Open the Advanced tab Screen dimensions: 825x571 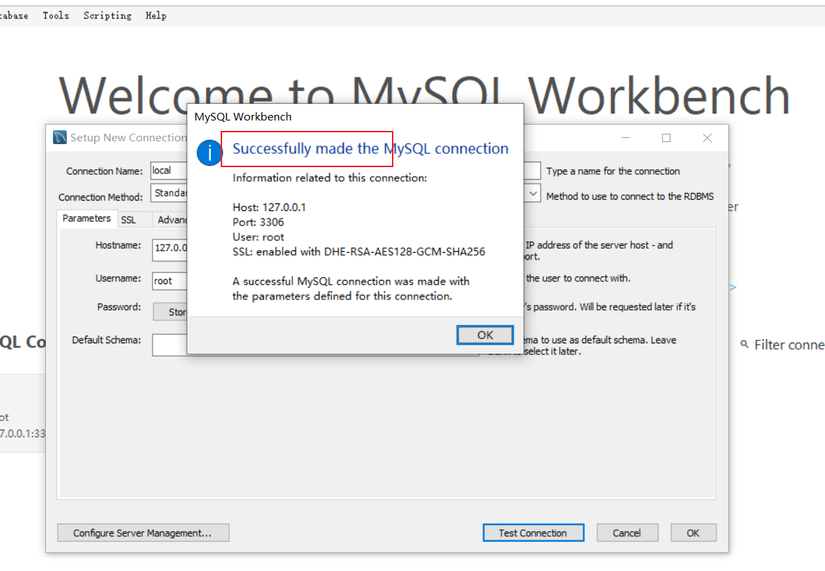pos(171,220)
